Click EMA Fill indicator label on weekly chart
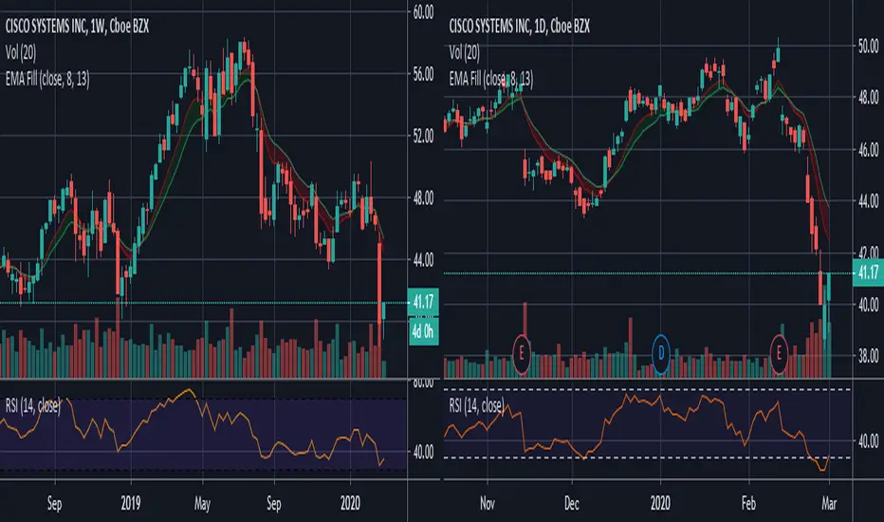The image size is (884, 522). (x=47, y=79)
